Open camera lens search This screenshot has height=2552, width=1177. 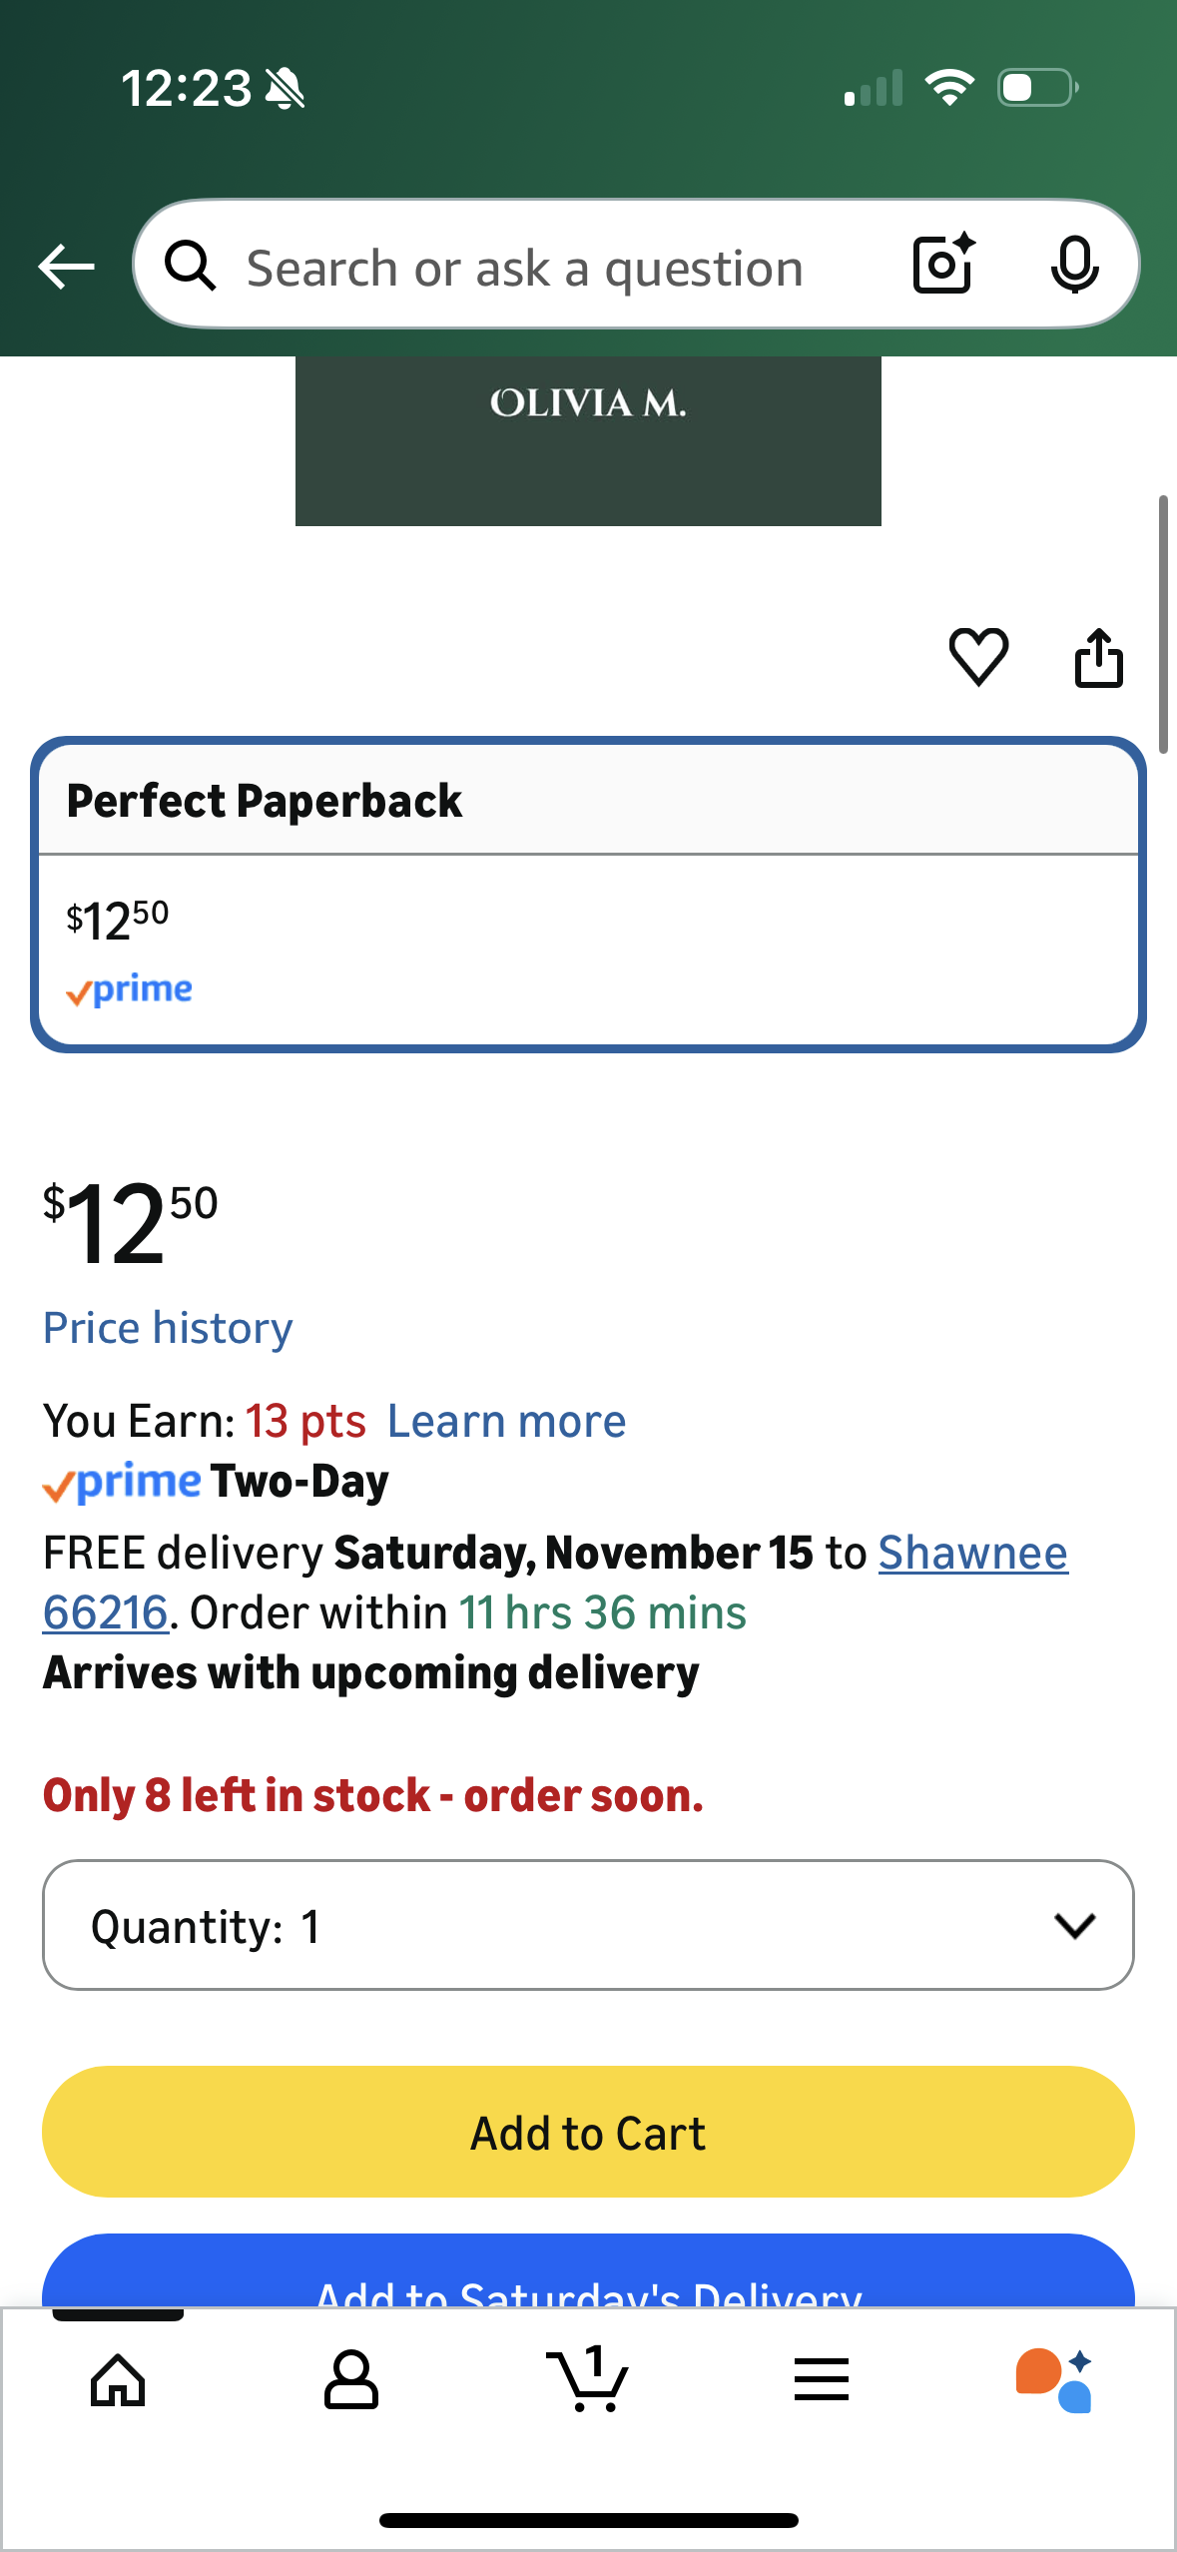click(942, 265)
